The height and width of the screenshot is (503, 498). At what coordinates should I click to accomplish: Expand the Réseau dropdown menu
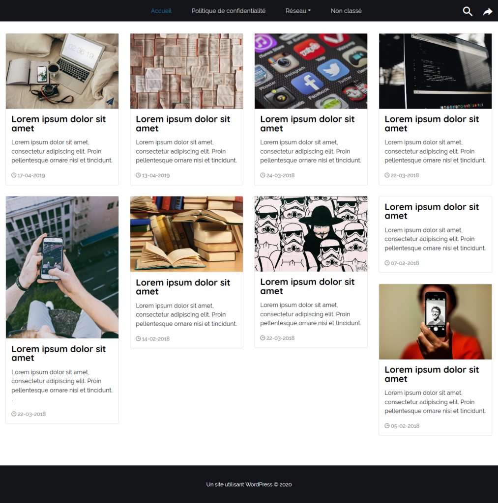click(298, 11)
